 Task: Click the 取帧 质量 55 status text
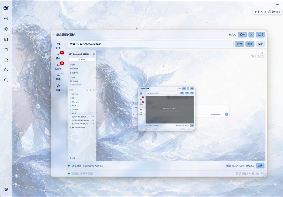(250, 173)
